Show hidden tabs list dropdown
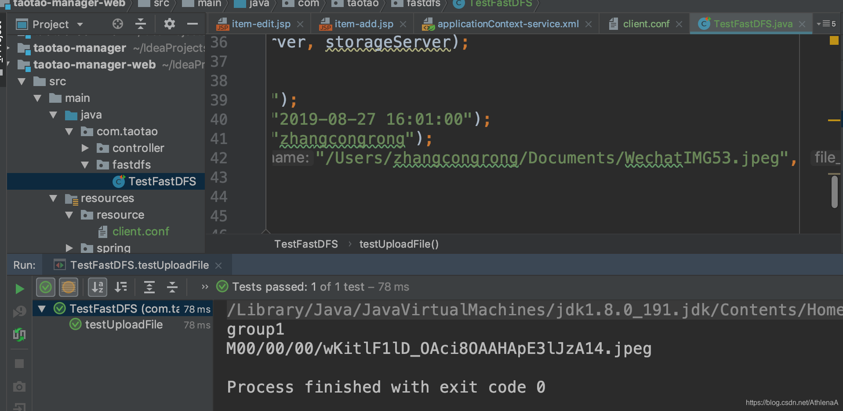Screen dimensions: 843x411 pos(826,24)
